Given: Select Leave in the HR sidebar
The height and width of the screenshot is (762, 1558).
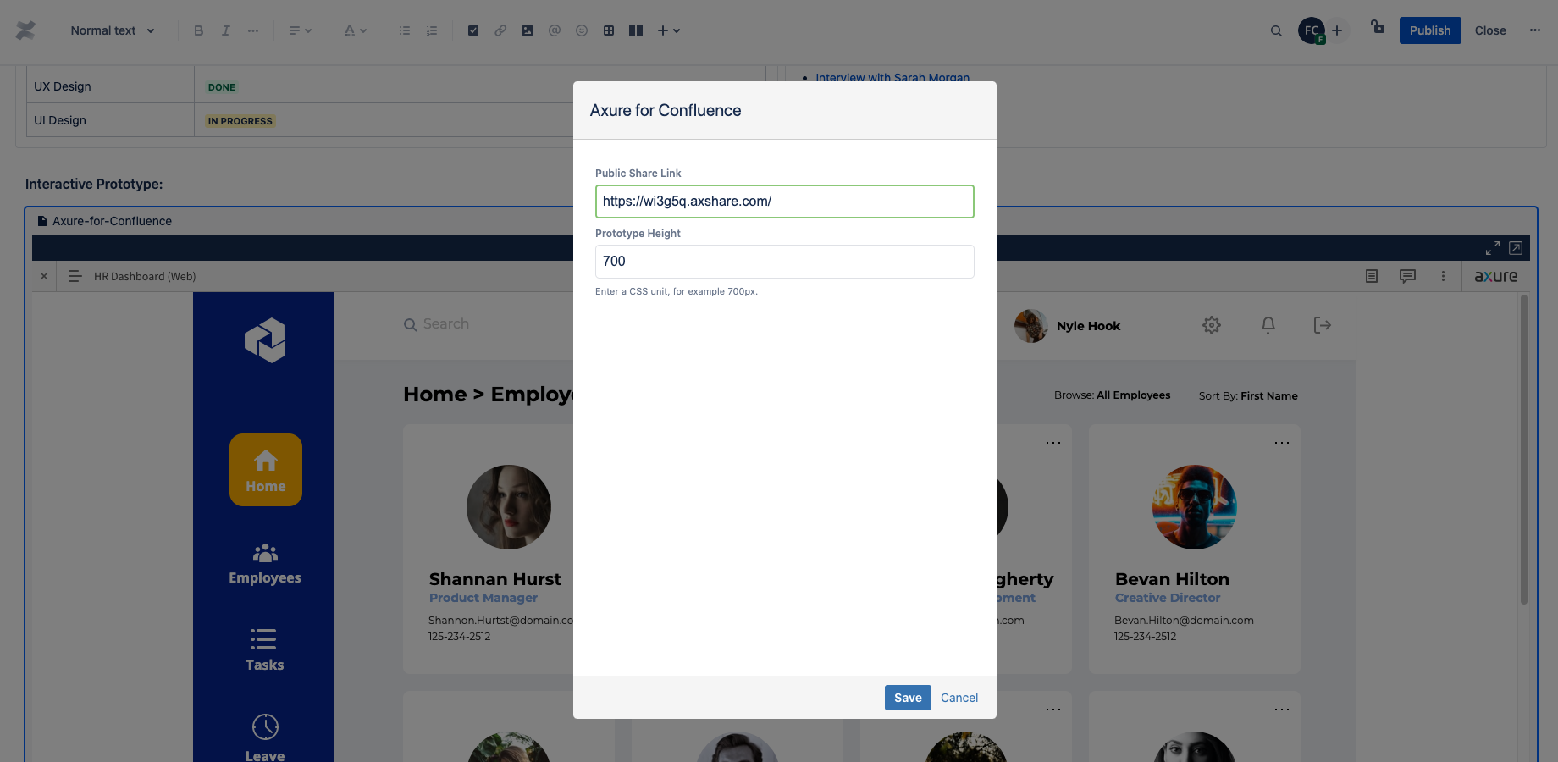Looking at the screenshot, I should coord(265,738).
